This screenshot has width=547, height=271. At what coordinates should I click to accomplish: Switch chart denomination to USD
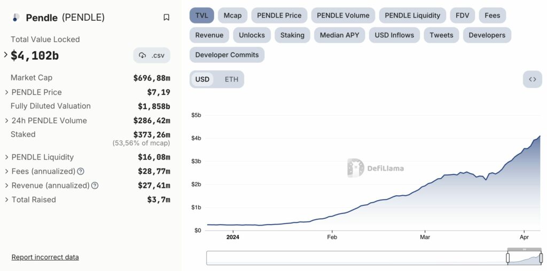tap(202, 79)
